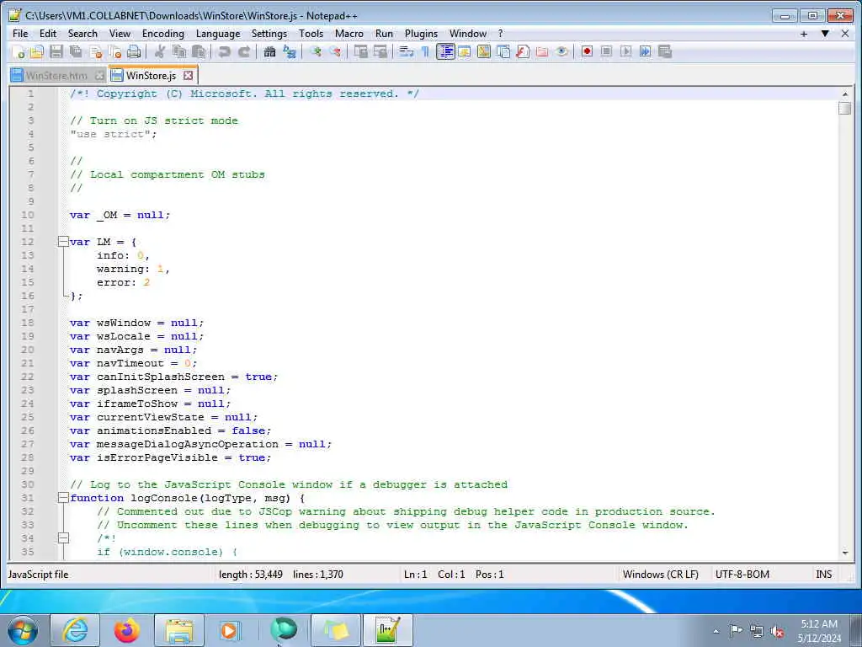Open the Plugins menu

[421, 34]
